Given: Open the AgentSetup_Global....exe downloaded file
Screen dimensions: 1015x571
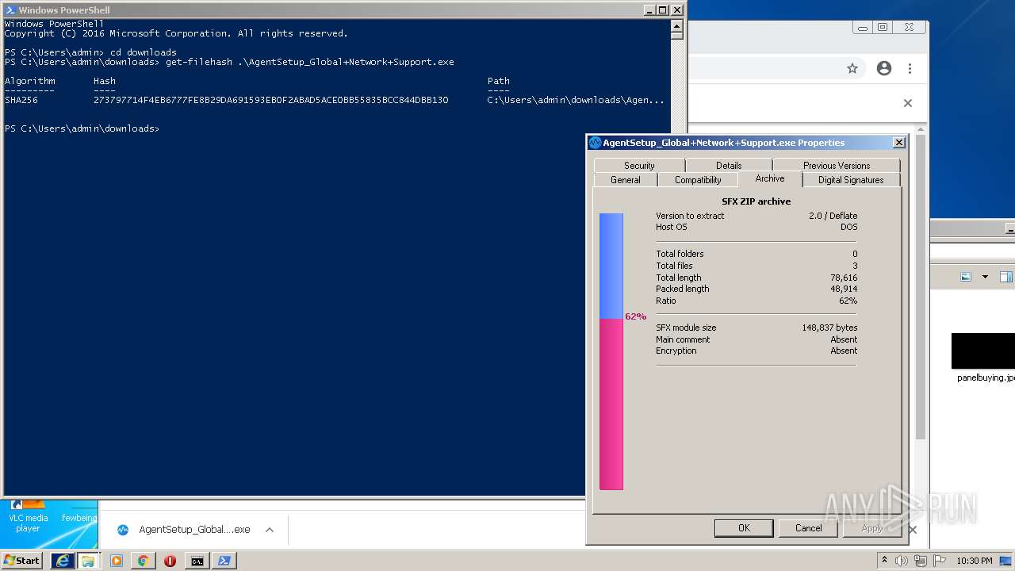Looking at the screenshot, I should click(194, 530).
